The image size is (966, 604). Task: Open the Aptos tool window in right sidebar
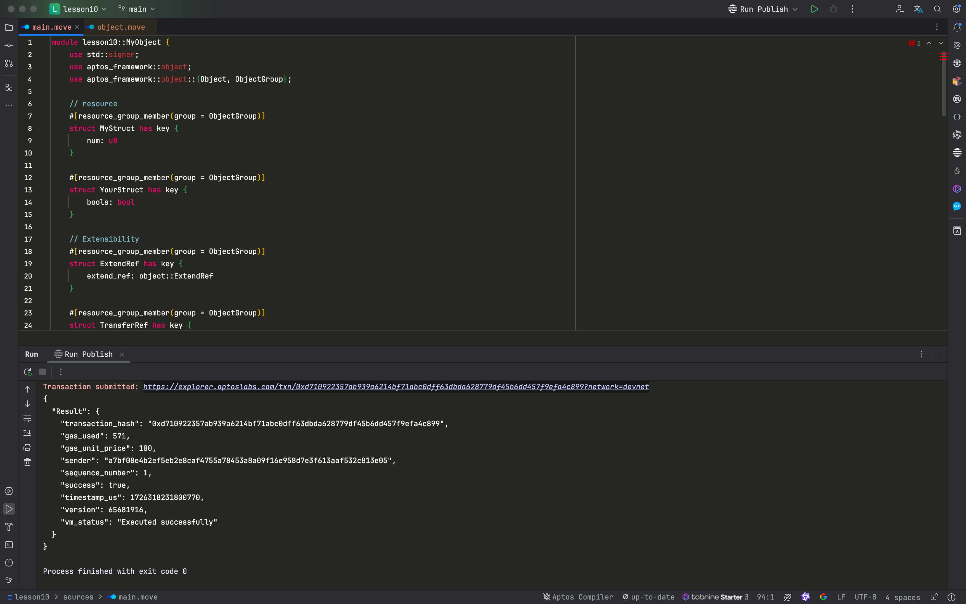pos(957,153)
